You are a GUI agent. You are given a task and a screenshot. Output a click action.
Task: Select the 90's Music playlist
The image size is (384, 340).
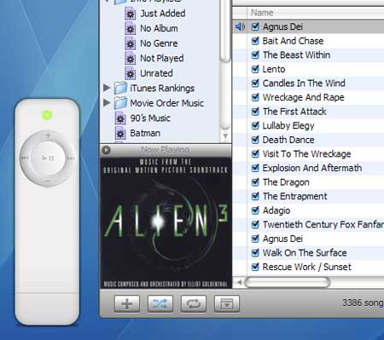[x=150, y=118]
